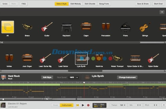Click the 1x zoom level indicator
The image size is (166, 109).
(47, 99)
